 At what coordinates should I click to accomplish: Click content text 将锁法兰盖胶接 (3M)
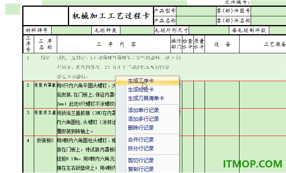pos(79,113)
